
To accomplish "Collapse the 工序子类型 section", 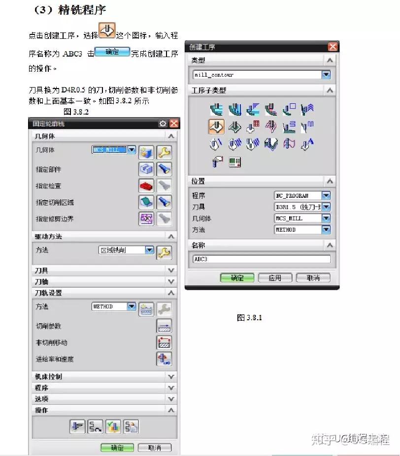I will click(330, 90).
